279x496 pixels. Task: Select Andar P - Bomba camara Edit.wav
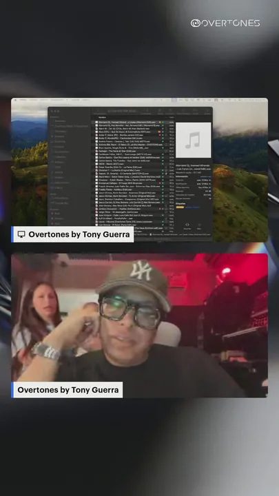pyautogui.click(x=134, y=135)
